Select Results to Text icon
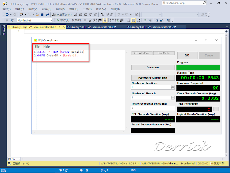Image resolution: width=230 pixels, height=173 pixels. tap(128, 20)
